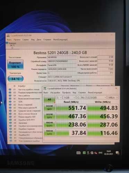Viewport: 129px width, 173px height.
Task: Click the USB device tray icon
Action: (88, 153)
